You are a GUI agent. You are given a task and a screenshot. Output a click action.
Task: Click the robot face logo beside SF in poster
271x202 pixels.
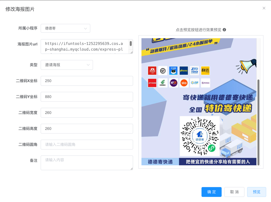[x=173, y=71]
